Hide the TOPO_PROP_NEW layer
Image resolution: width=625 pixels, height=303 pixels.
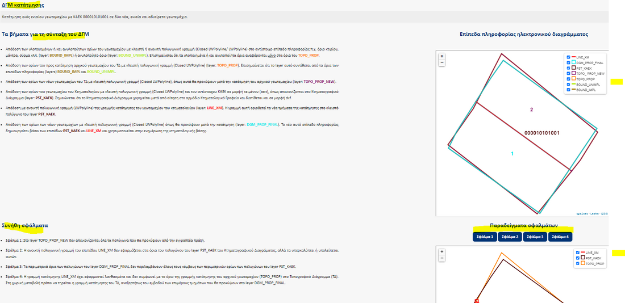coord(569,74)
